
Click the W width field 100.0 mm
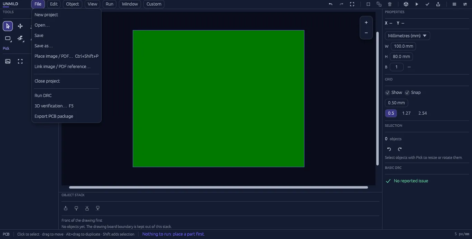click(403, 46)
